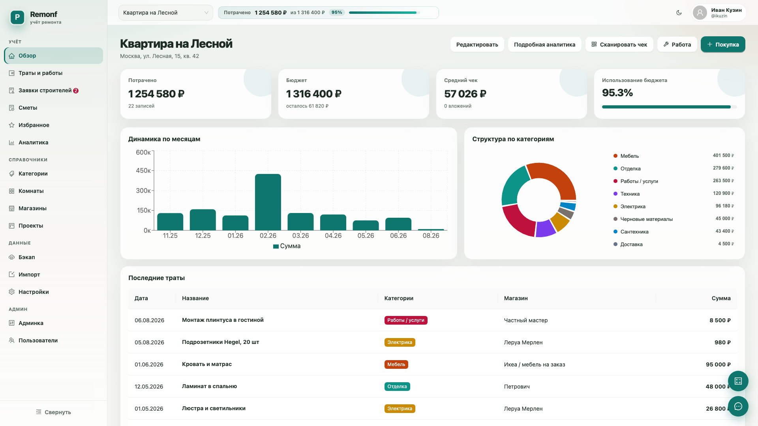Click the Бэкап icon
Image resolution: width=758 pixels, height=426 pixels.
tap(12, 257)
